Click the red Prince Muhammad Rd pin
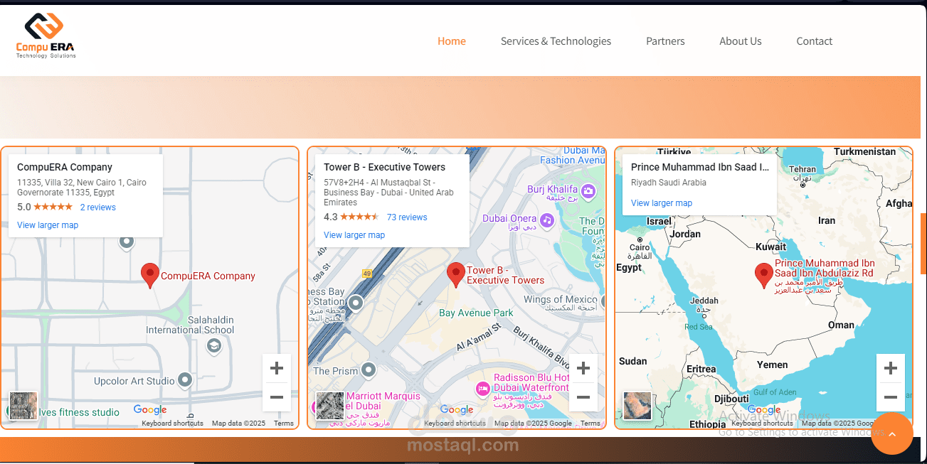927x464 pixels. 763,275
